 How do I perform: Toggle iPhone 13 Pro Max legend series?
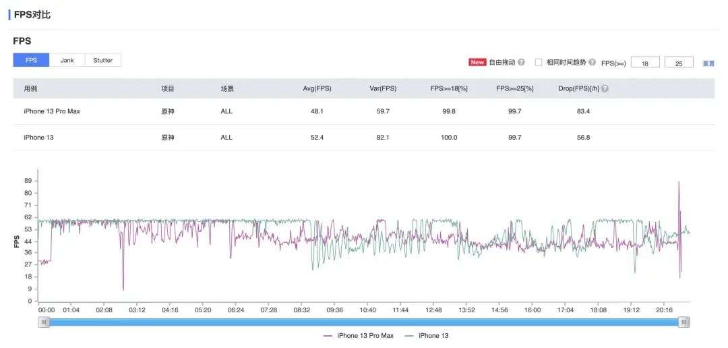coord(362,335)
